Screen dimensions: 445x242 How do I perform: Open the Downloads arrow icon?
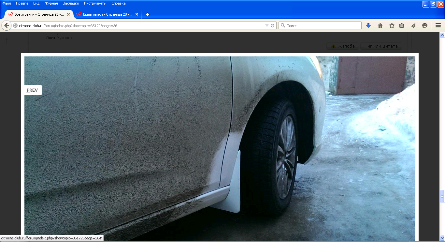point(368,25)
